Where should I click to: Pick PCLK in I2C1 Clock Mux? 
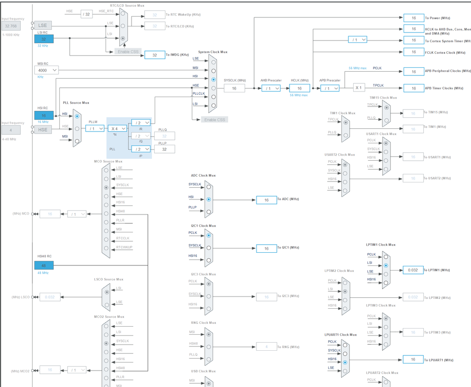(208, 235)
